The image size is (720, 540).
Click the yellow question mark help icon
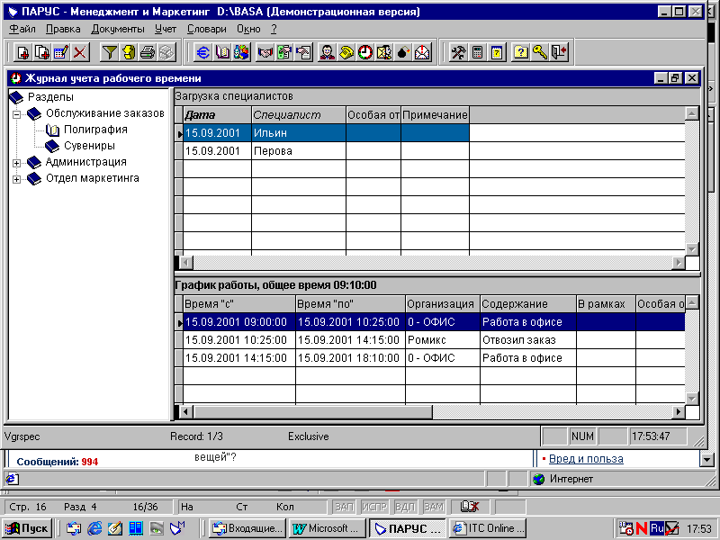click(521, 52)
